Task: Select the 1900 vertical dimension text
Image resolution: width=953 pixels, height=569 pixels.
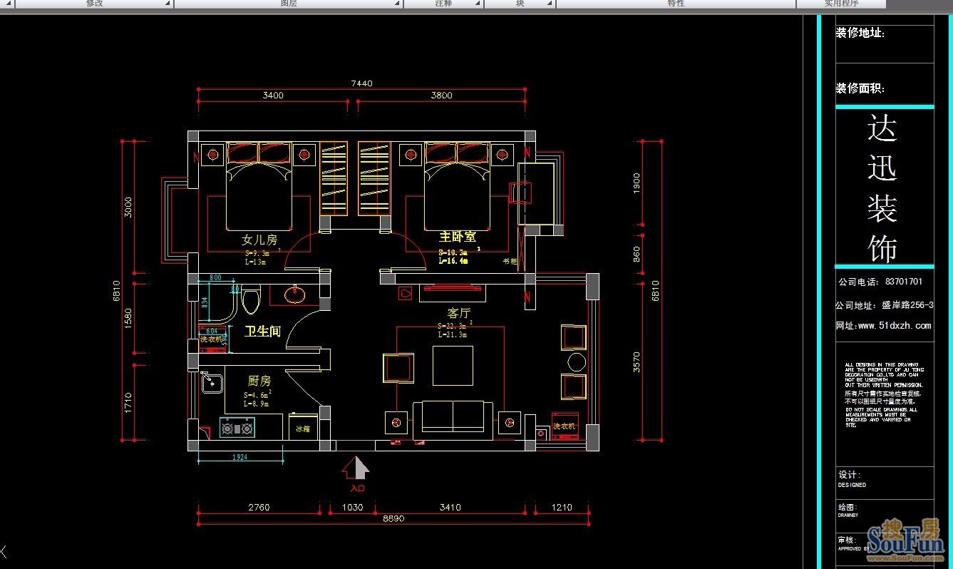Action: coord(637,182)
